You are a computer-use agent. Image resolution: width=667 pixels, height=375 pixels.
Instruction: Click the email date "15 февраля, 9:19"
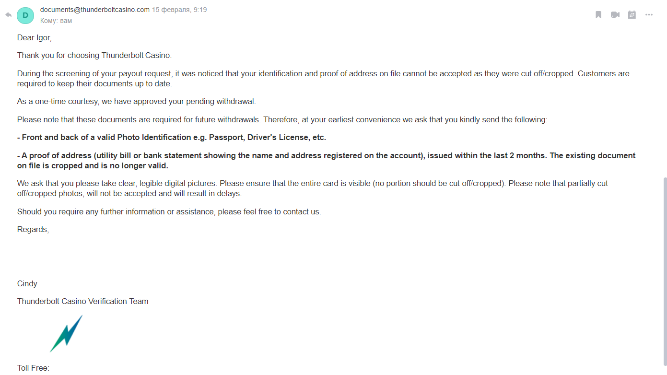[179, 10]
